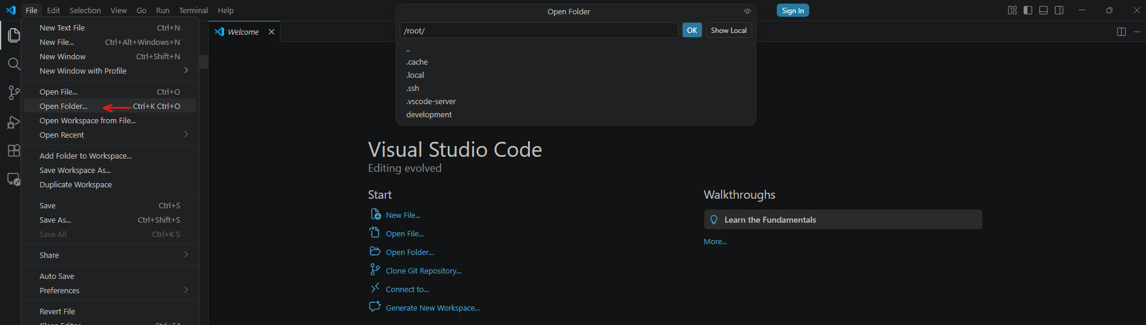This screenshot has width=1146, height=325.
Task: Select New Text File from File menu
Action: point(110,28)
